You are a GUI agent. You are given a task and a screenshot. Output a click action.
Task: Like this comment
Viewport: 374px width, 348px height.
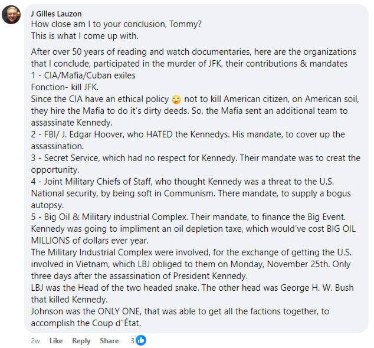coord(56,341)
